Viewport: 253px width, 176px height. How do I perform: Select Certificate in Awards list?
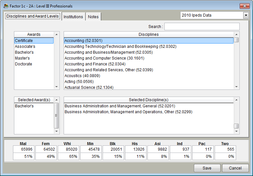tap(34, 41)
